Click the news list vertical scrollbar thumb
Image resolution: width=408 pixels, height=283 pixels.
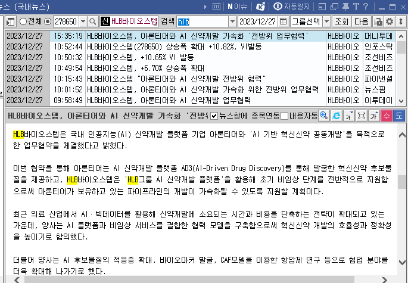(401, 48)
